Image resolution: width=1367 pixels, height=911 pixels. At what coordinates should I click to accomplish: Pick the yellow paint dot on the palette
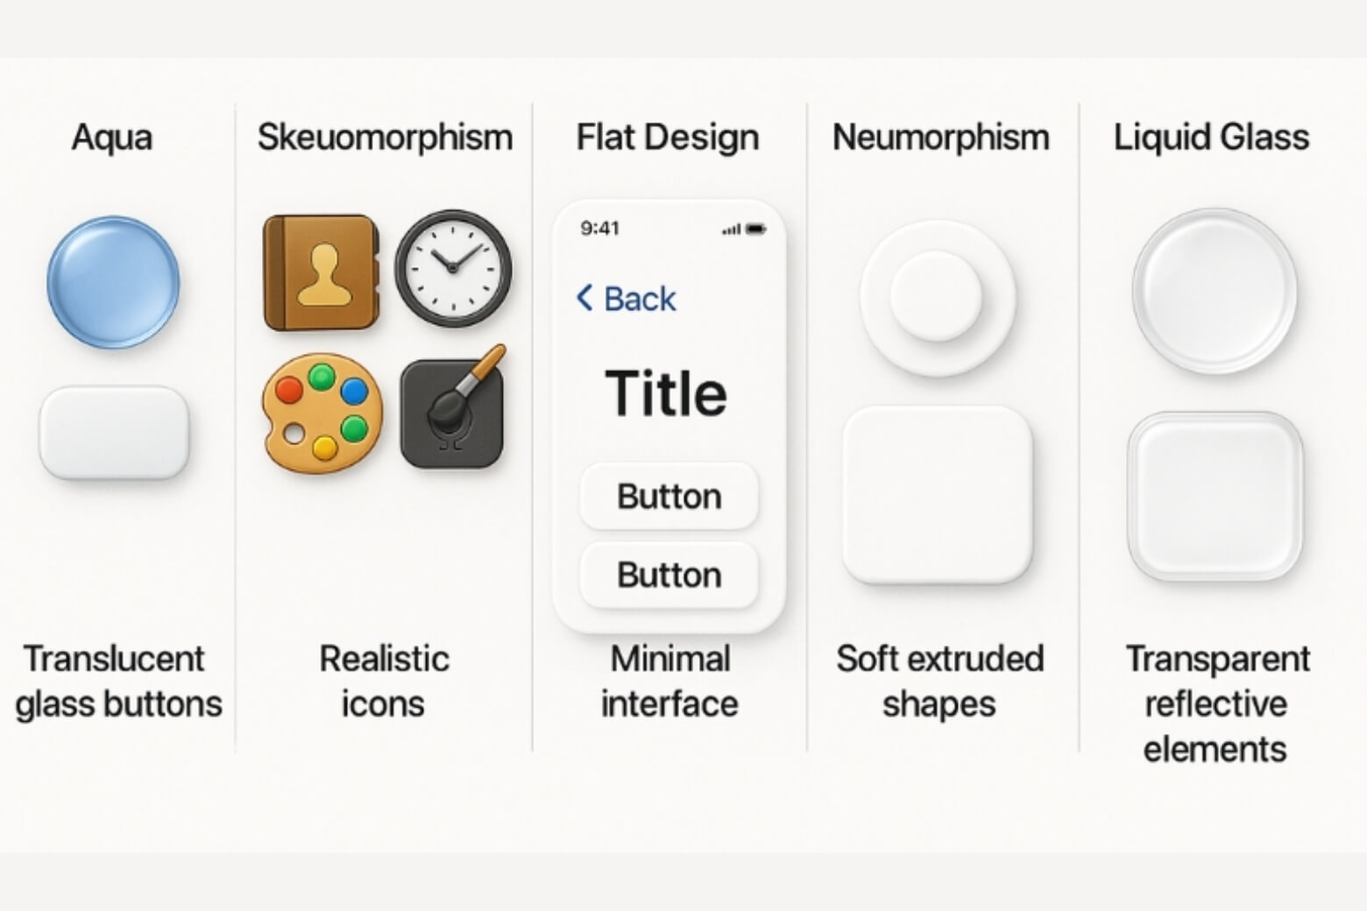click(x=325, y=448)
